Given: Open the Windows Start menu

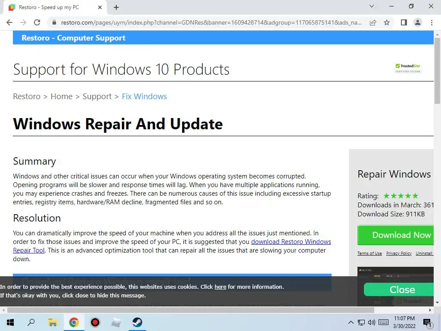Looking at the screenshot, I should tap(10, 322).
